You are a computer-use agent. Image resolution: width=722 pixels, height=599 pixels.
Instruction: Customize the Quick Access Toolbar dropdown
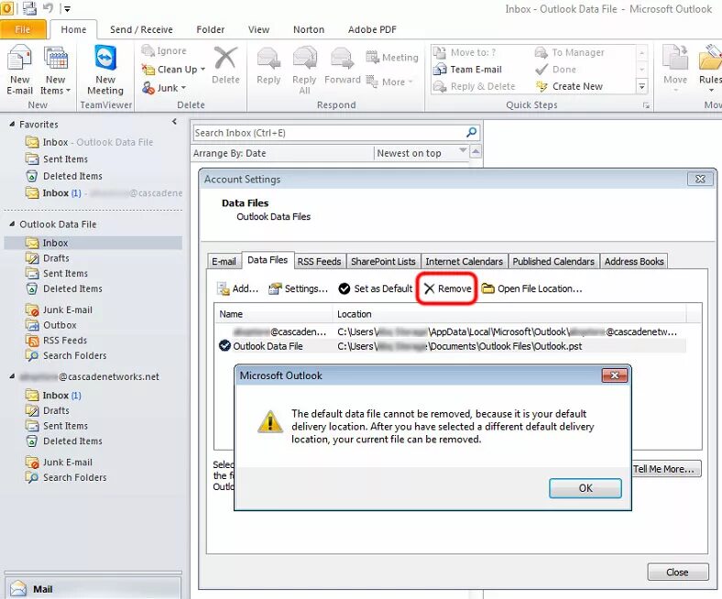pos(67,8)
